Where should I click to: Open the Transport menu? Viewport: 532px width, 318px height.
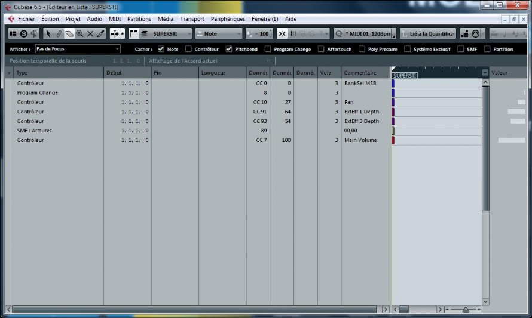(x=192, y=19)
